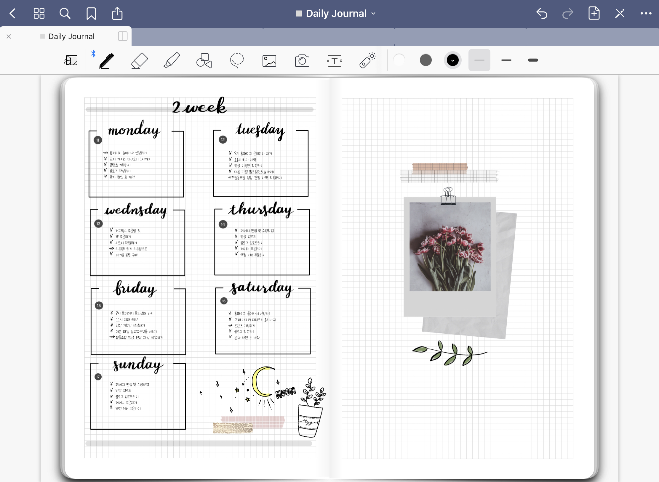
Task: Select the Highlighter tool
Action: 172,60
